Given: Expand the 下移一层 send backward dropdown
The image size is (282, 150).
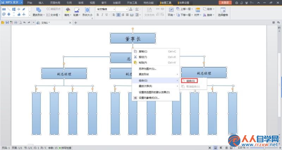Looking at the screenshot, I should [192, 15].
